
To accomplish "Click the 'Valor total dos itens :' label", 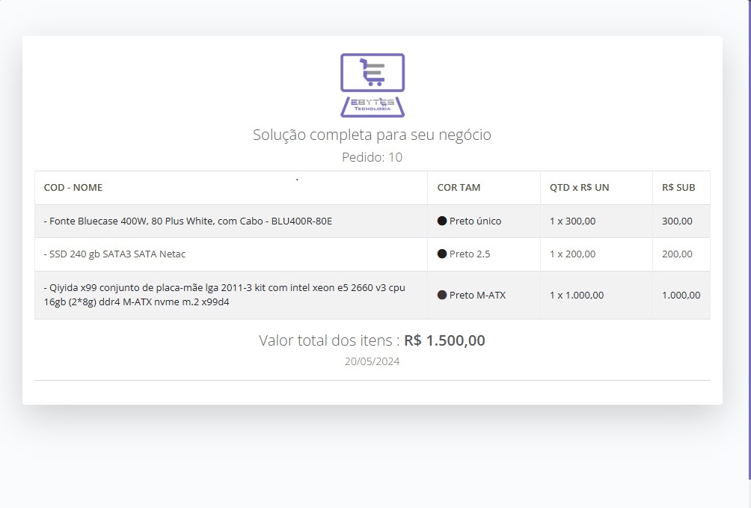I will coord(329,340).
